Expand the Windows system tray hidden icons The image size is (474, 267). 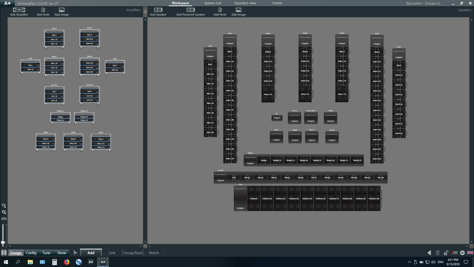[x=408, y=262]
